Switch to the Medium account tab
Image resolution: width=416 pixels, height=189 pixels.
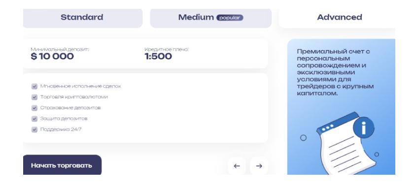coord(210,18)
